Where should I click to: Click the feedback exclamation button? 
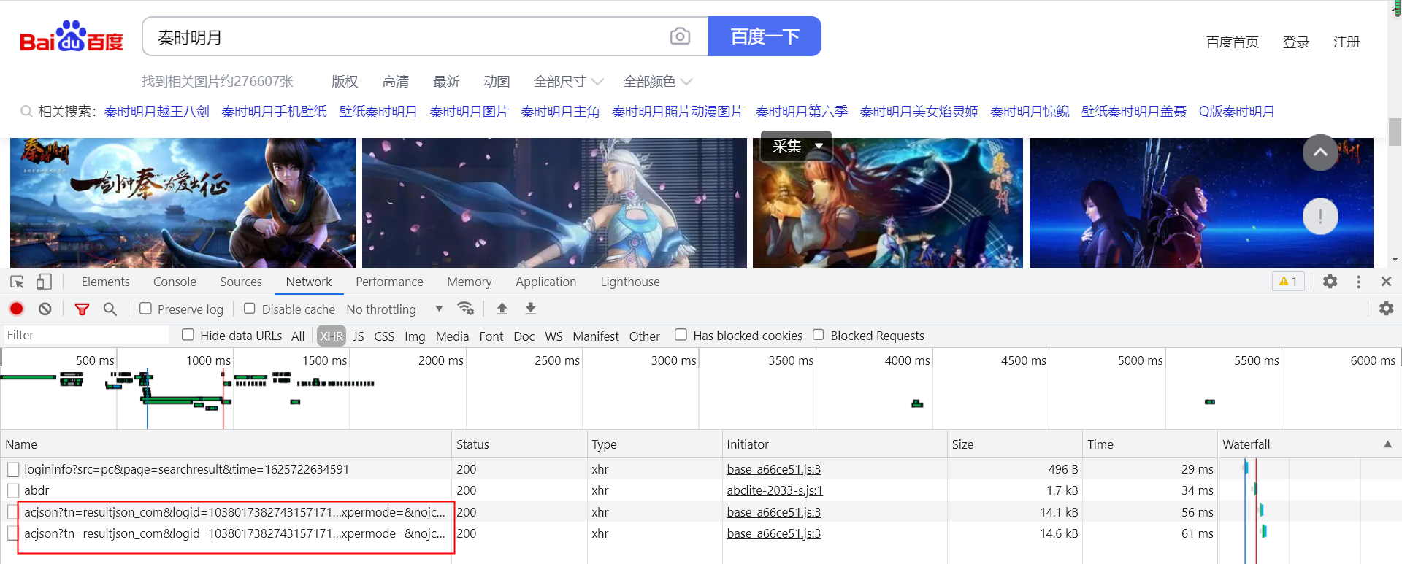[x=1320, y=217]
